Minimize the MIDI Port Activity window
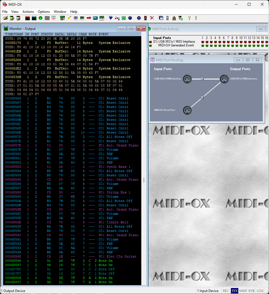Screen dimensions: 269x294 click(x=260, y=29)
